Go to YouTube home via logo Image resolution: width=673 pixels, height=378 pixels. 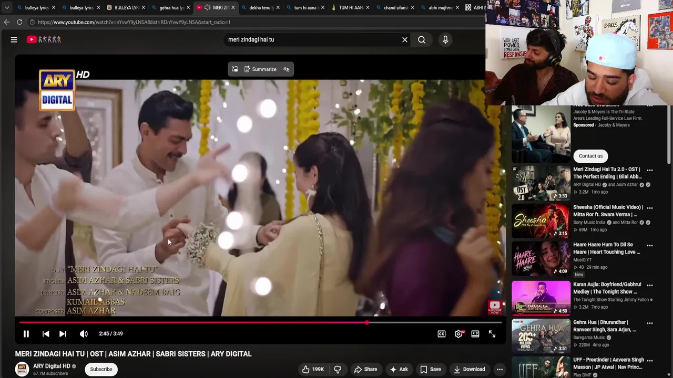point(44,39)
